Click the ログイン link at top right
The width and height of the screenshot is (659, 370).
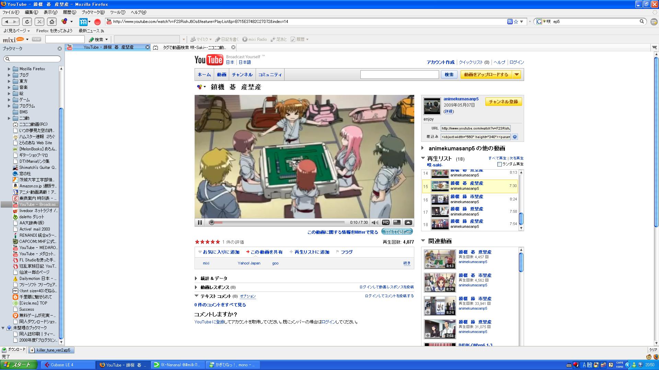(517, 62)
